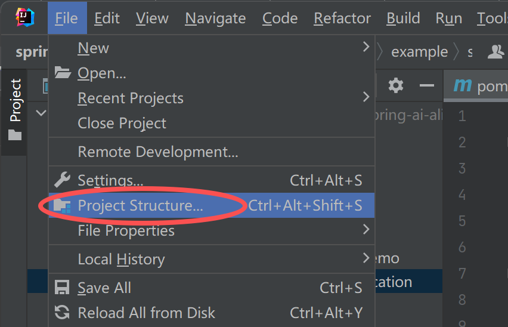Collapse the project tree root chevron

click(41, 113)
